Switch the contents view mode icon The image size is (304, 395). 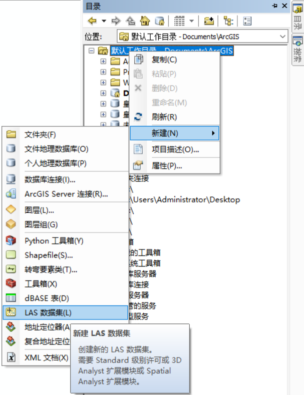click(x=179, y=21)
